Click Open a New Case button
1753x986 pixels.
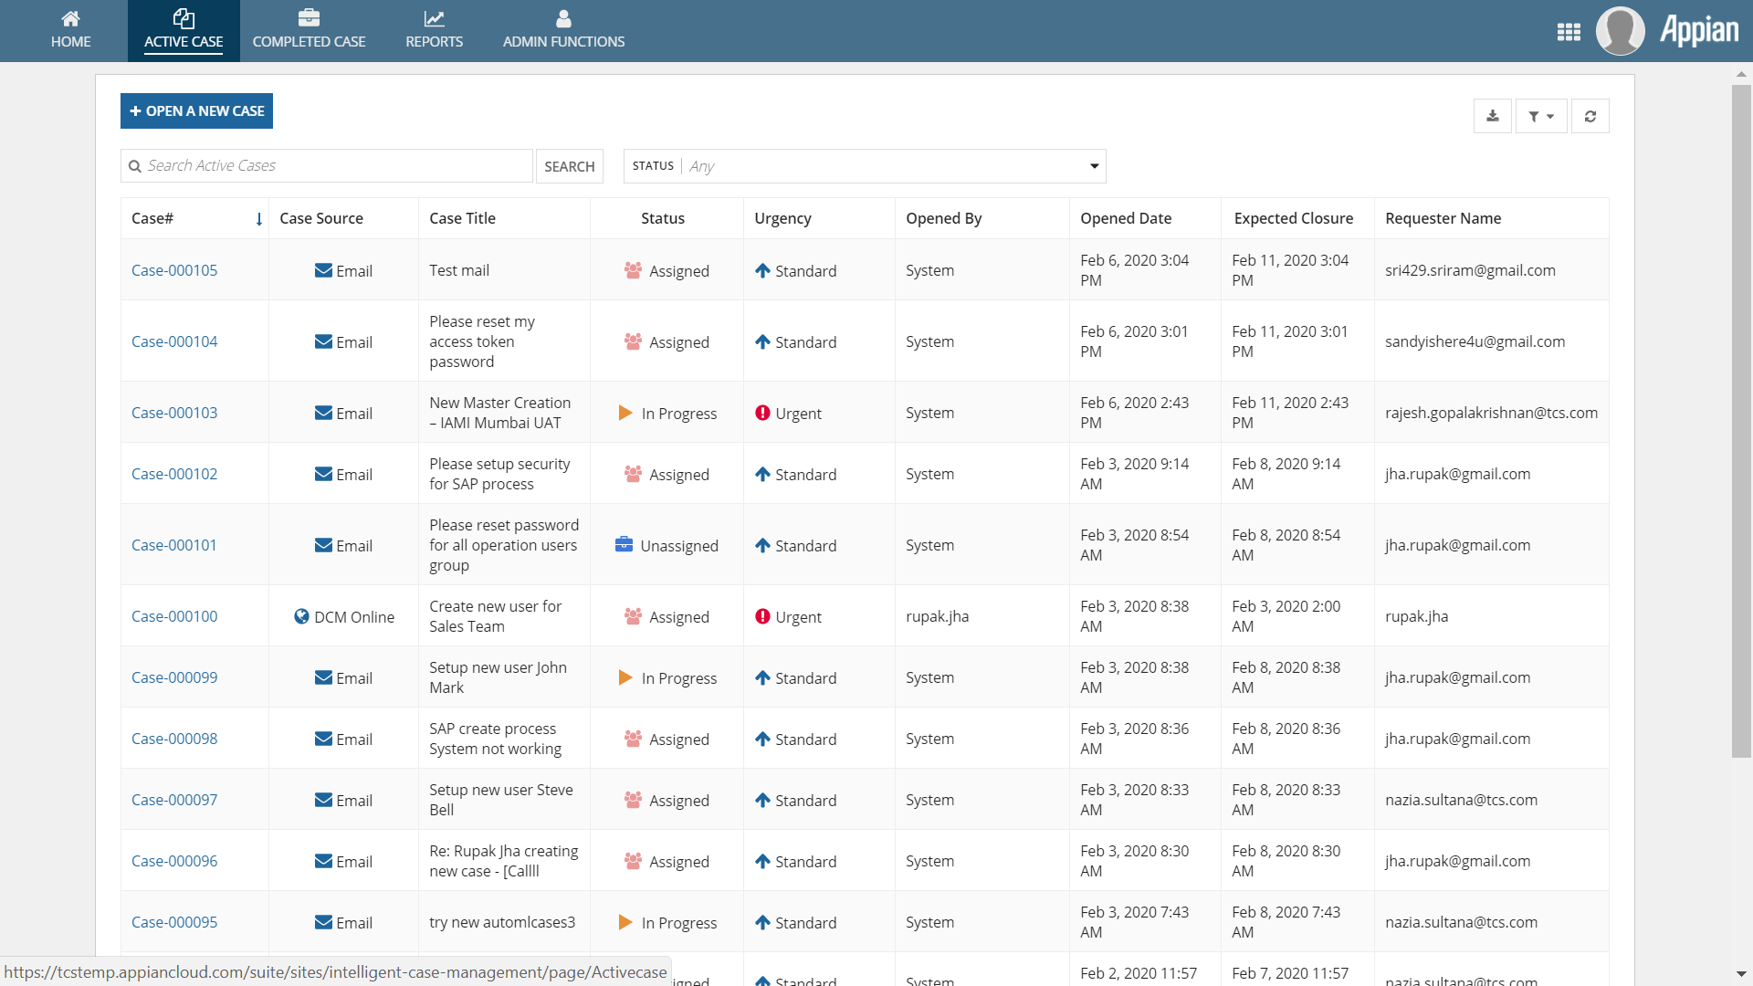click(x=196, y=111)
